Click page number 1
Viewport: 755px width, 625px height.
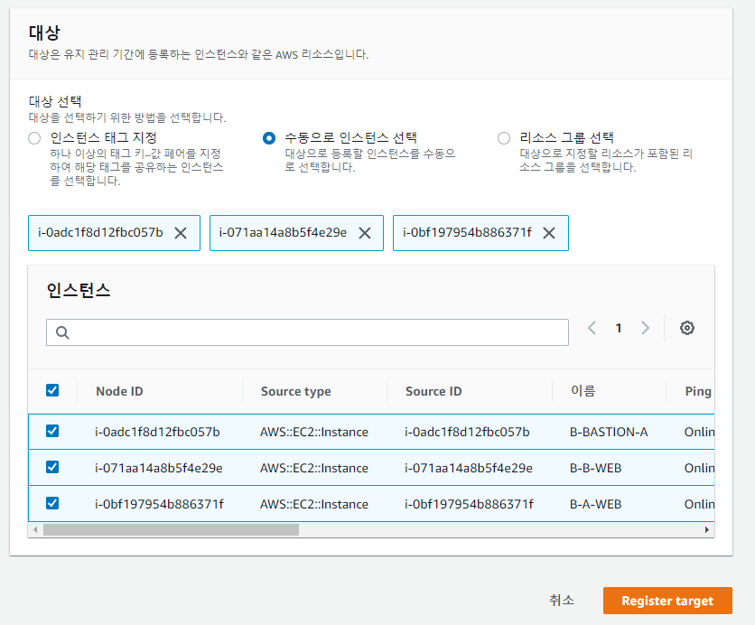coord(619,328)
